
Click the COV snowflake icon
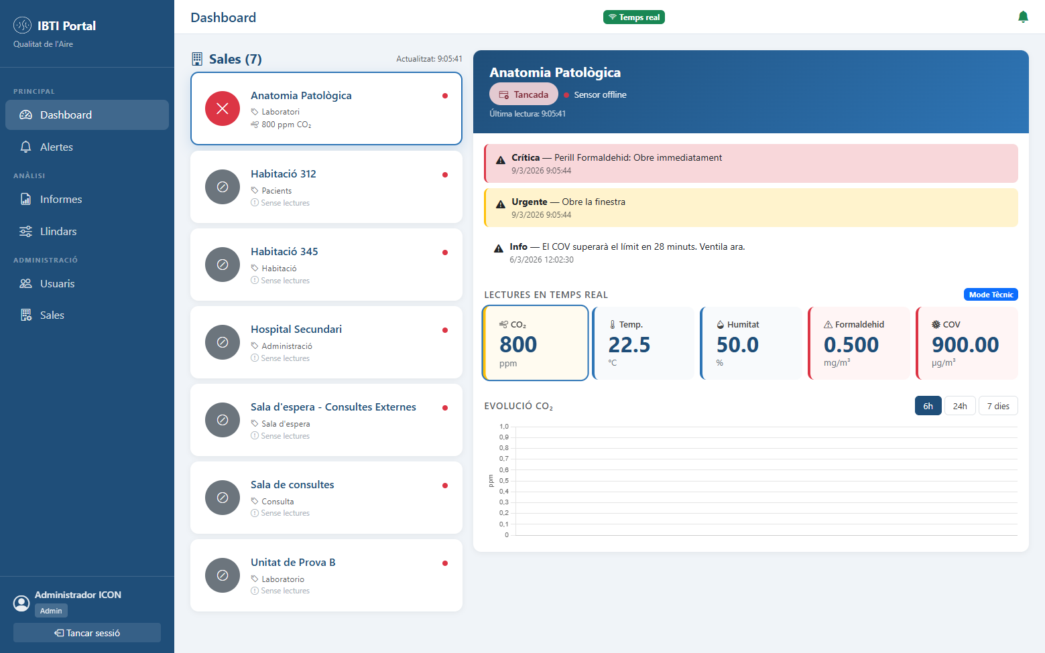pos(934,324)
